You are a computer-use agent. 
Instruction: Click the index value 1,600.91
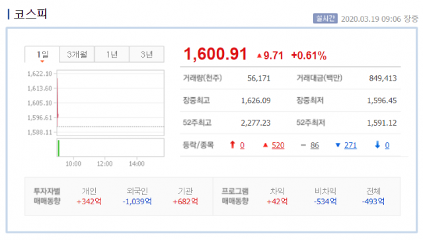click(x=215, y=54)
